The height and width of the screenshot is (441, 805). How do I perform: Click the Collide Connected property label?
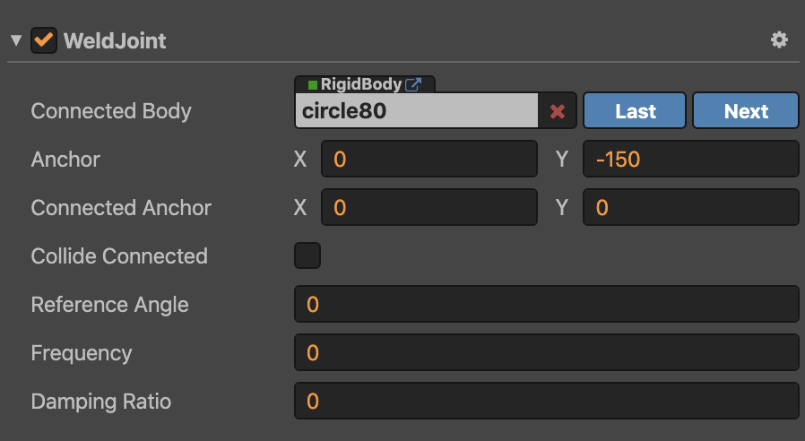pos(119,256)
